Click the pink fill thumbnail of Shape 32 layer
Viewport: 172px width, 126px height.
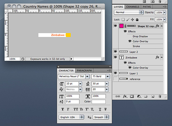pos(121,26)
